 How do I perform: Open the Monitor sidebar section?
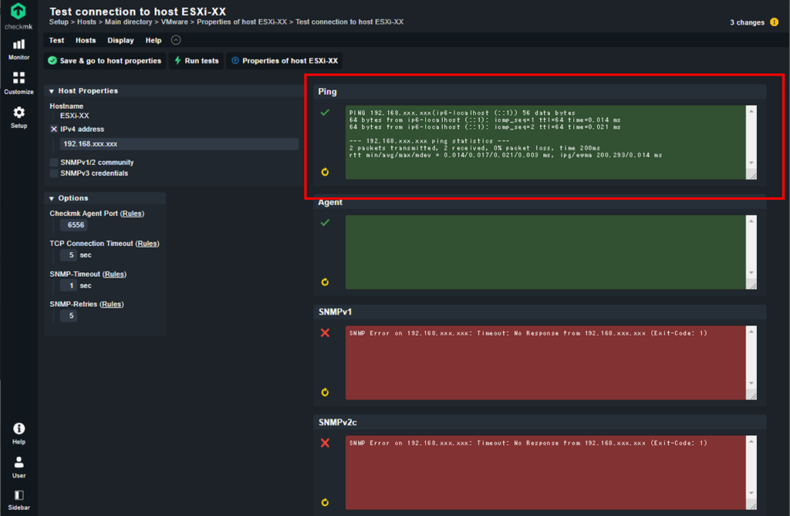coord(19,50)
